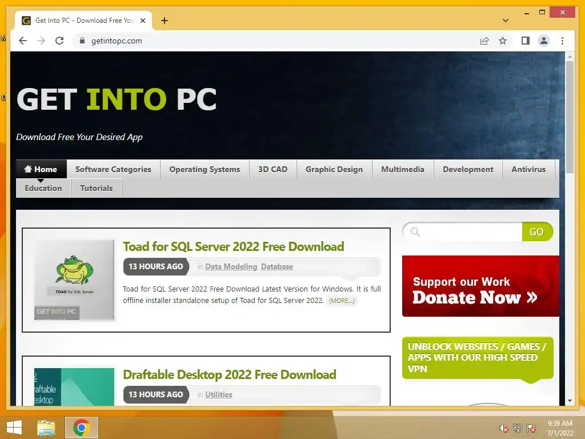585x439 pixels.
Task: Click the vertical scrollbar thumb
Action: click(570, 117)
